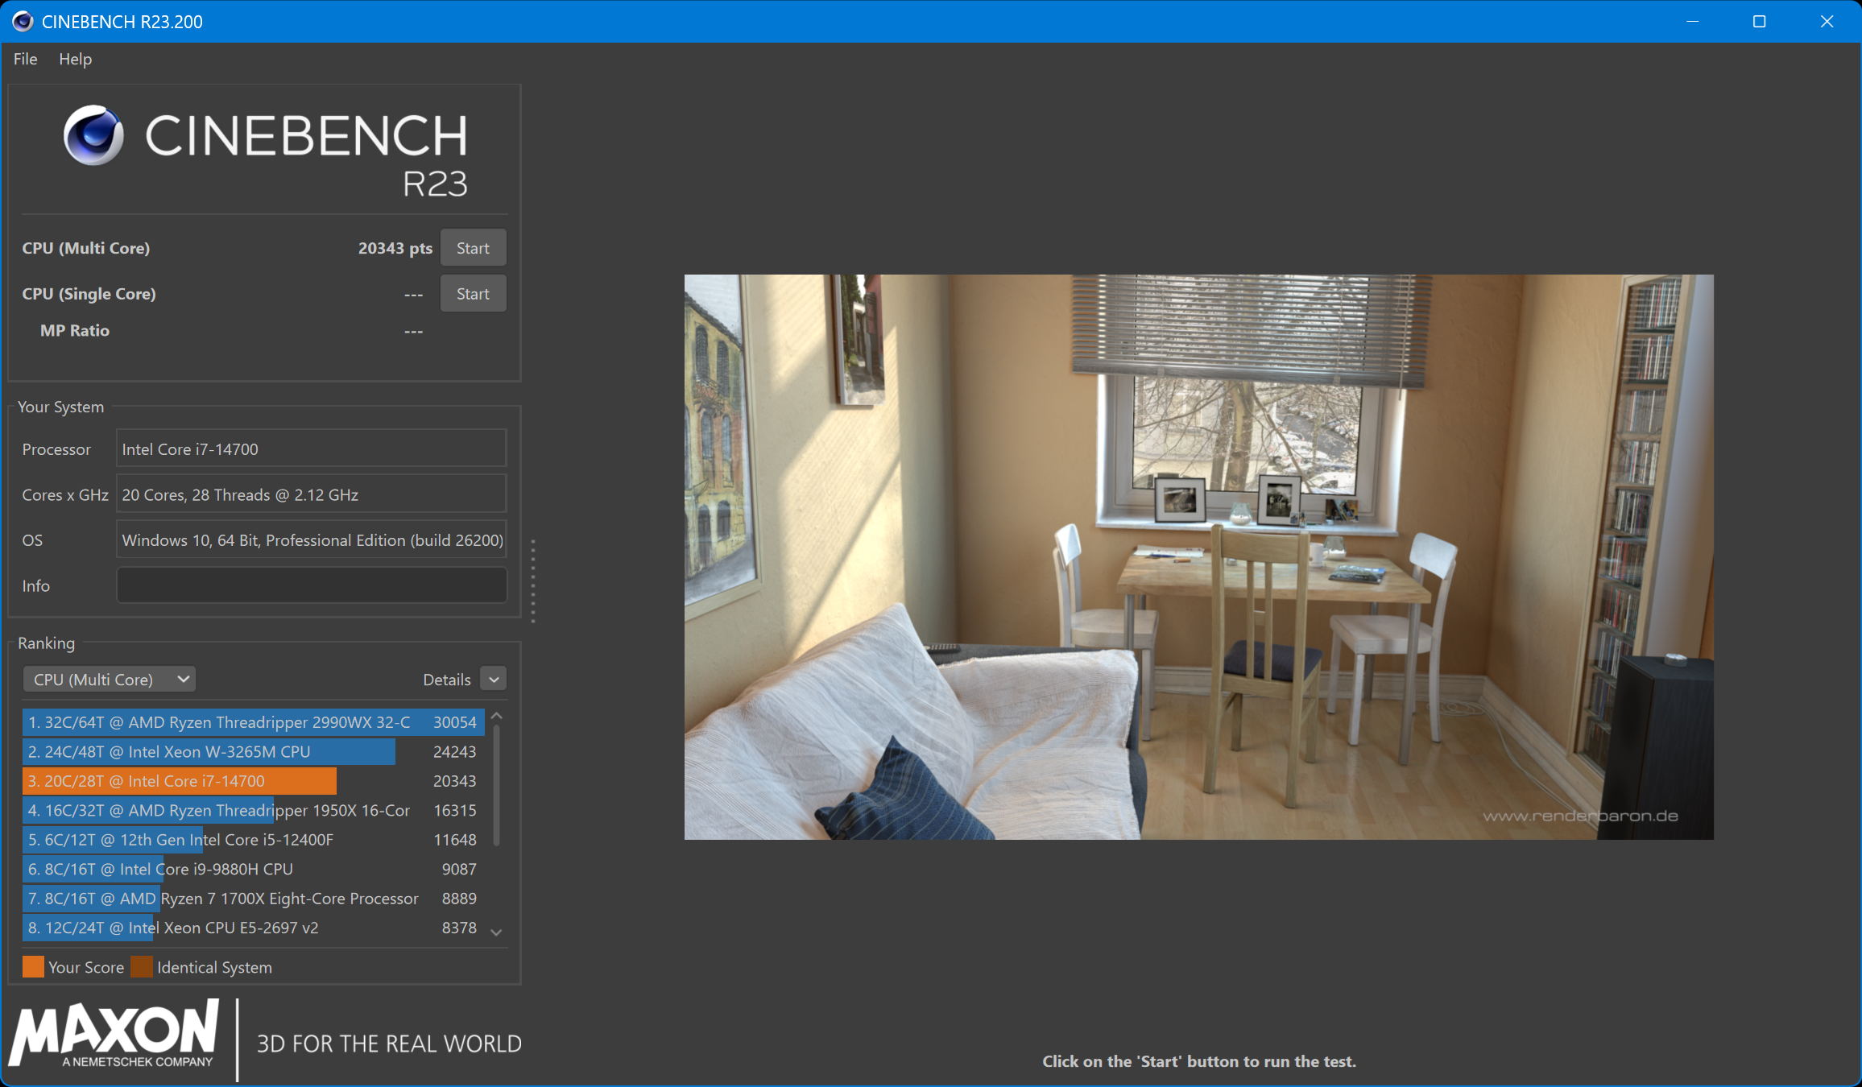Open the File menu

25,59
